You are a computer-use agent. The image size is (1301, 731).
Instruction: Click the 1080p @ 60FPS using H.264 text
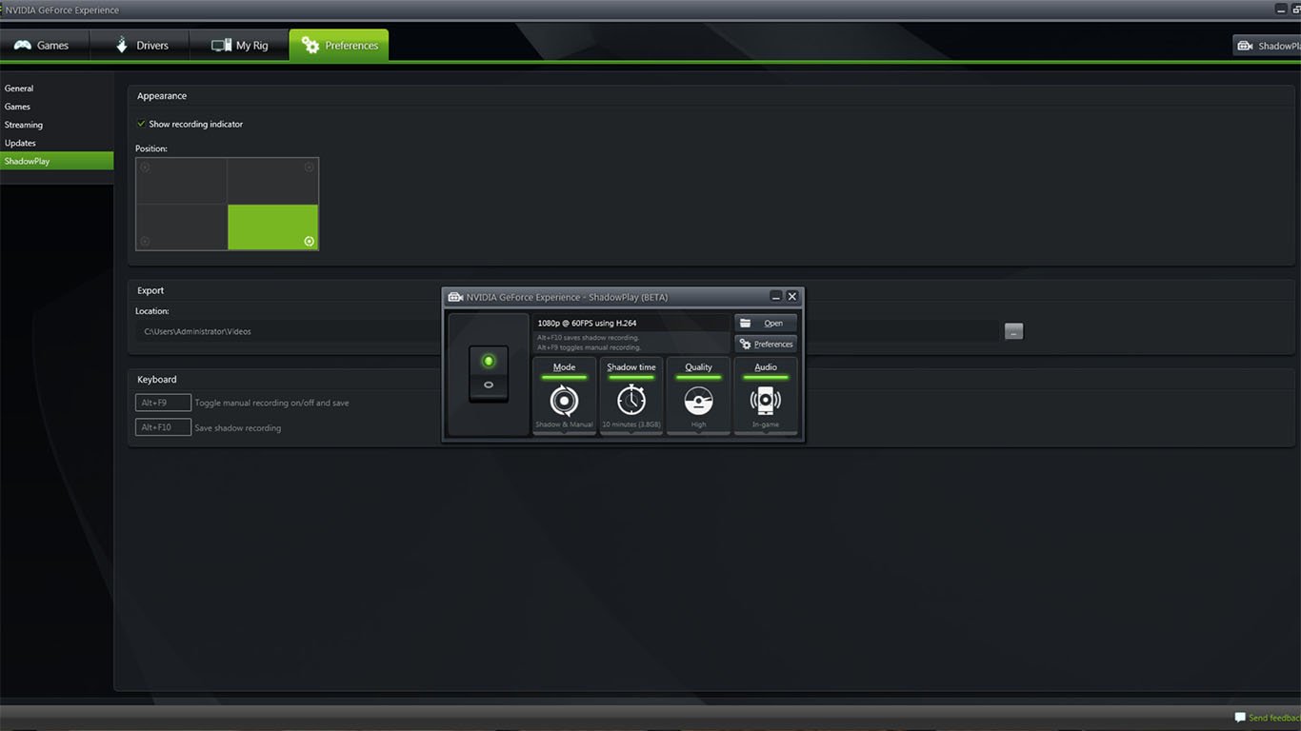pyautogui.click(x=587, y=324)
